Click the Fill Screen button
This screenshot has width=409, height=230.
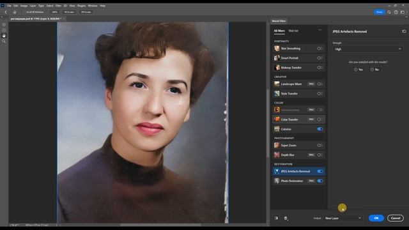tap(86, 12)
